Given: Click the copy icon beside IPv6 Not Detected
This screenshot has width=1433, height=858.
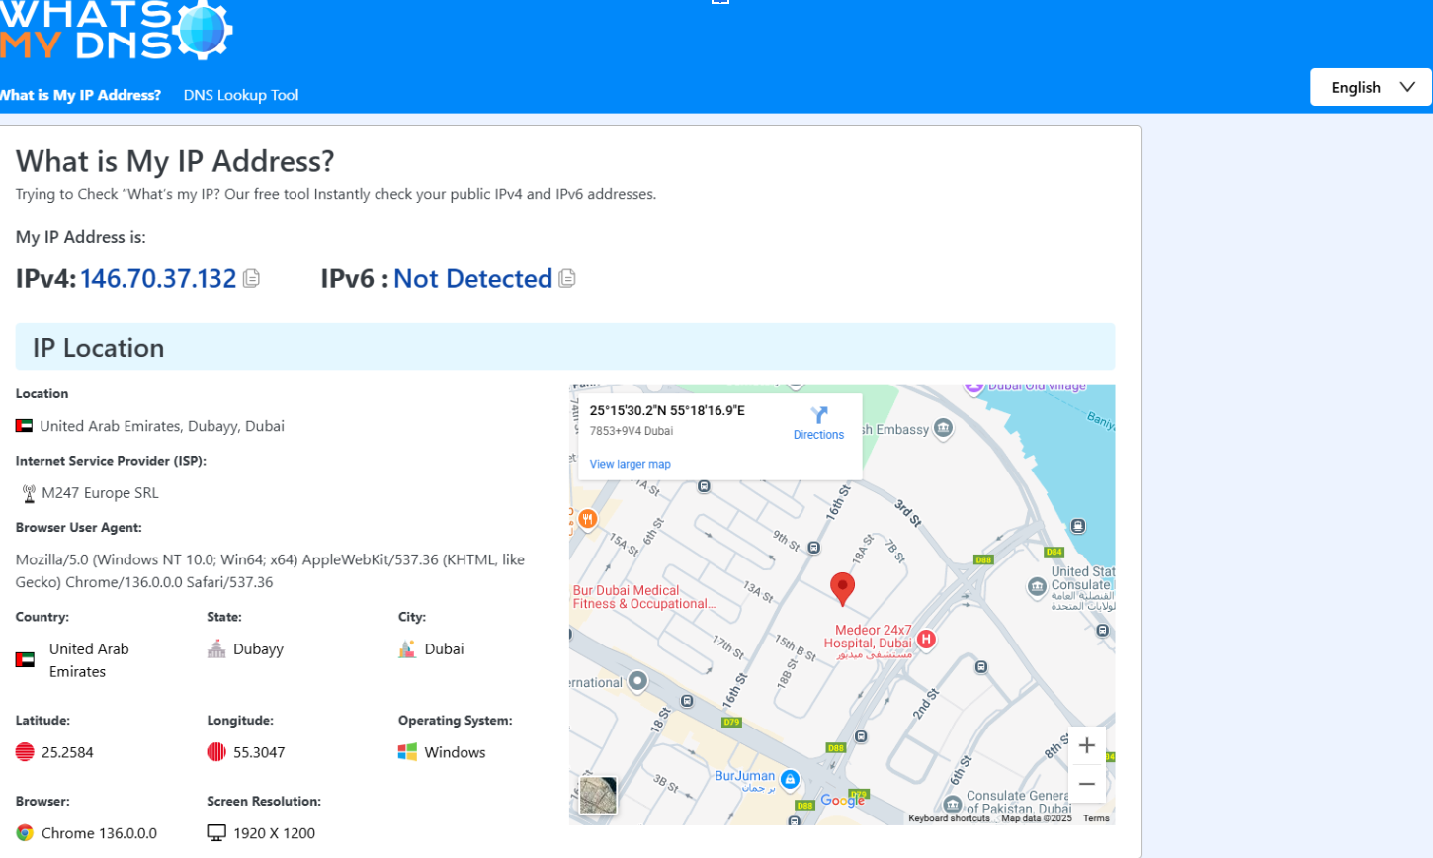Looking at the screenshot, I should click(x=567, y=279).
